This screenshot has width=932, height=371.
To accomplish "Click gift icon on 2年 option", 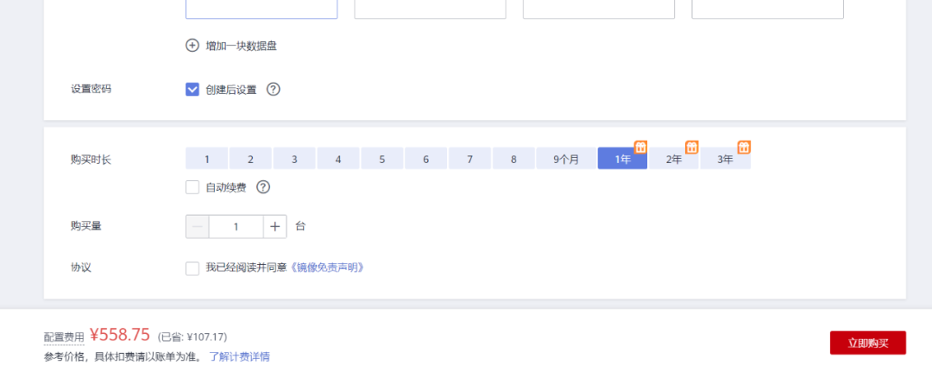I will click(x=692, y=147).
